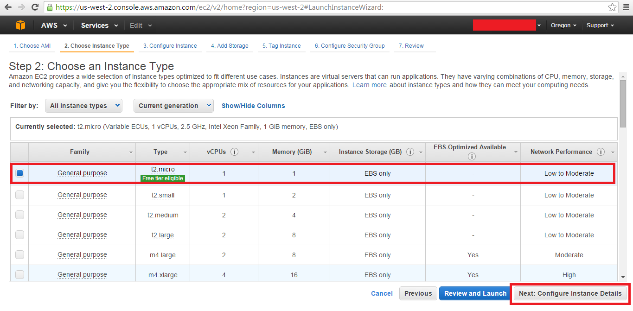Click General purpose in t2.small row
The image size is (633, 311).
point(82,195)
